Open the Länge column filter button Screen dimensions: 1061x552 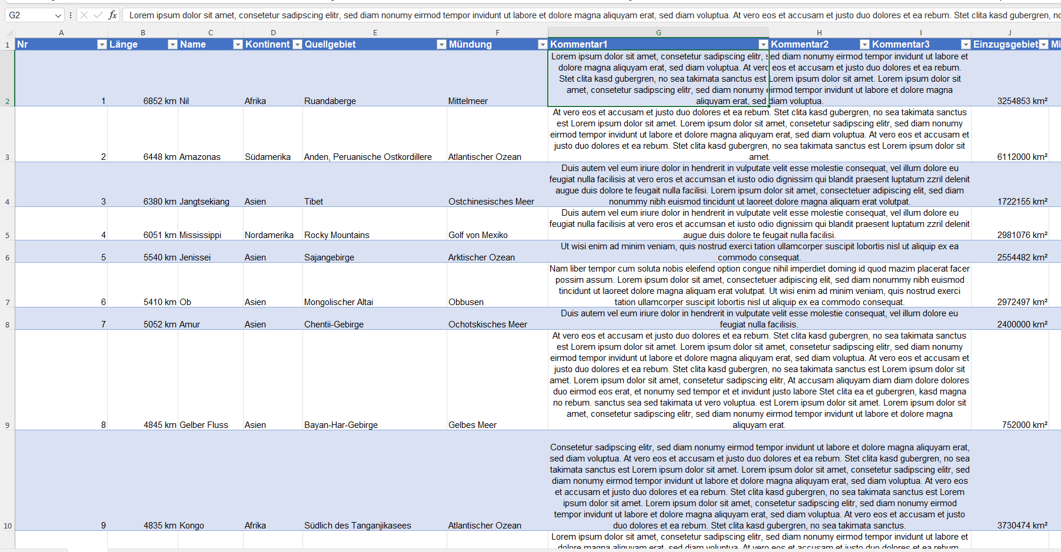pyautogui.click(x=172, y=45)
